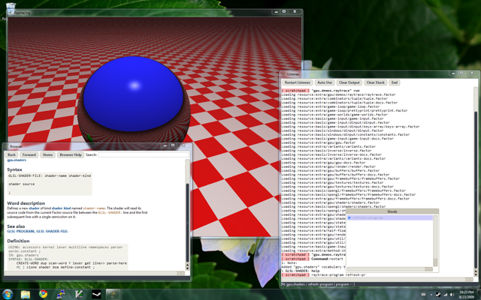
Task: Open the GLSL-SHADER-FILE: see-also link
Action: coord(52,232)
